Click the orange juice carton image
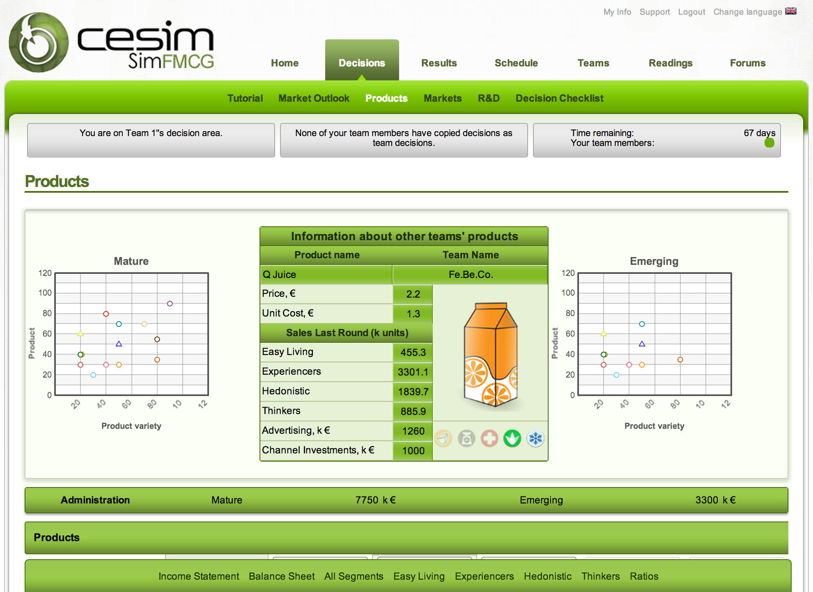 tap(490, 354)
